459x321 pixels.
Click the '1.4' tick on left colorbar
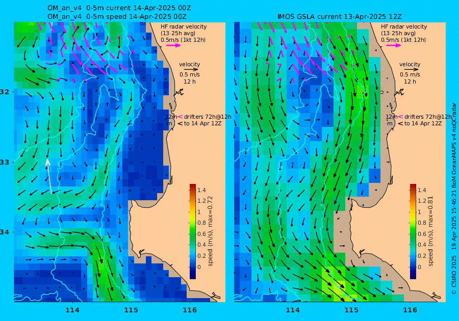tap(201, 191)
